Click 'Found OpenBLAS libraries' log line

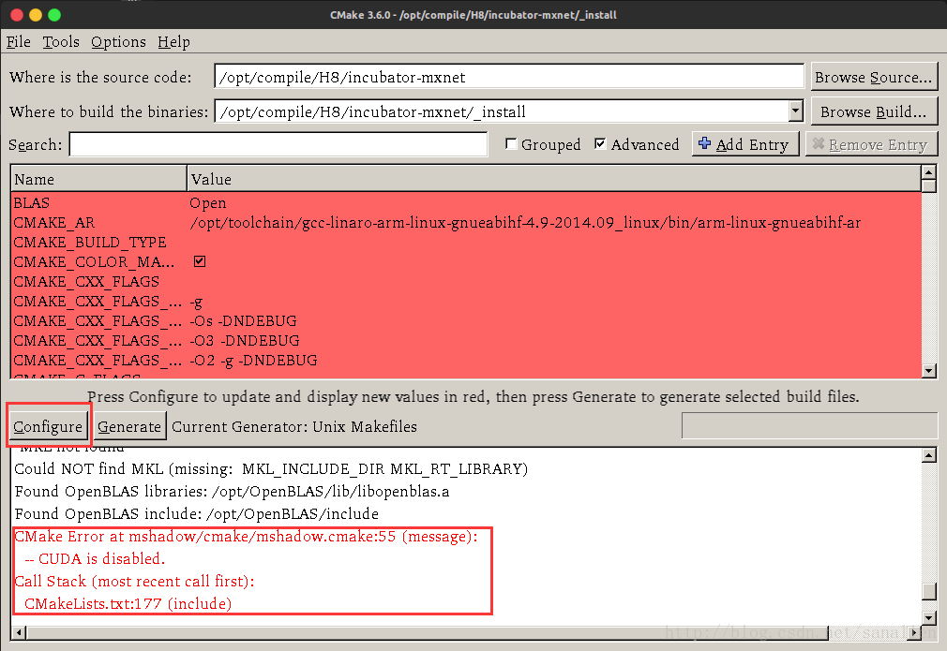point(232,491)
